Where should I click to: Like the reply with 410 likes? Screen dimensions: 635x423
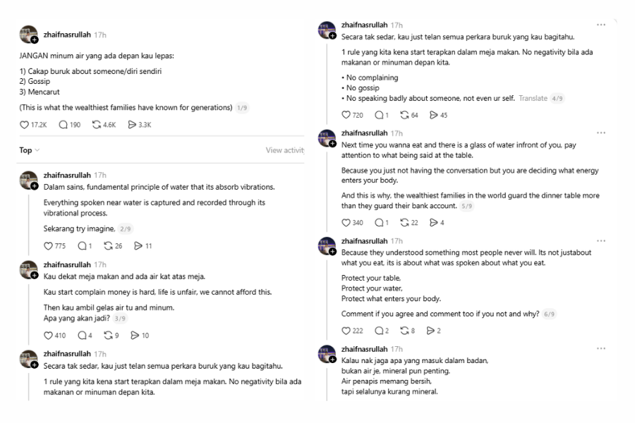[49, 336]
